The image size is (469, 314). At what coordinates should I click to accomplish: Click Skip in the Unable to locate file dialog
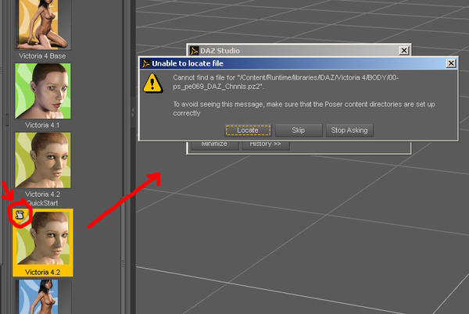point(299,130)
